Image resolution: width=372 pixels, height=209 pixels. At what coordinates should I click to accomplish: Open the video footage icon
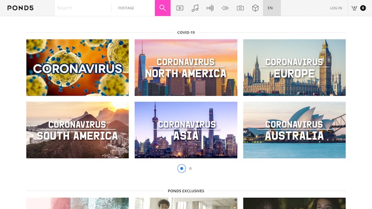pos(180,8)
